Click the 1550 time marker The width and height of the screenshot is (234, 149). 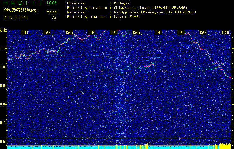coord(225,32)
